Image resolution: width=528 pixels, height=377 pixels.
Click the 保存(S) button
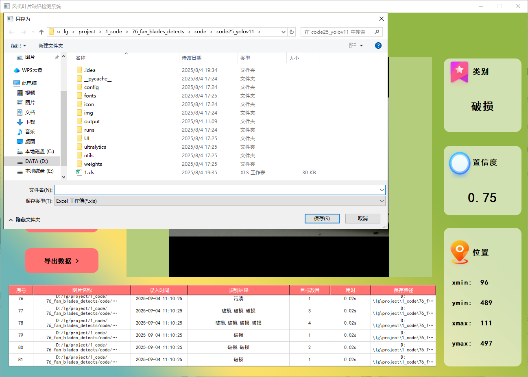pos(322,218)
